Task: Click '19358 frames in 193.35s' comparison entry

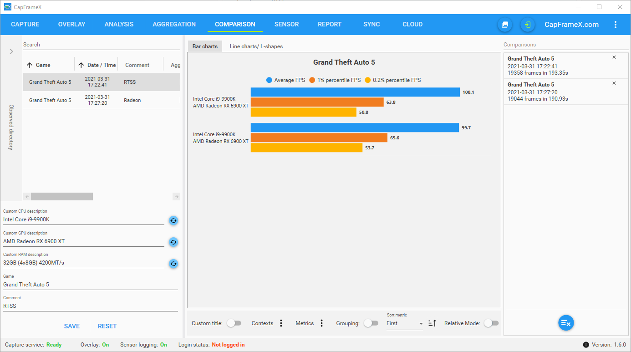Action: [538, 73]
